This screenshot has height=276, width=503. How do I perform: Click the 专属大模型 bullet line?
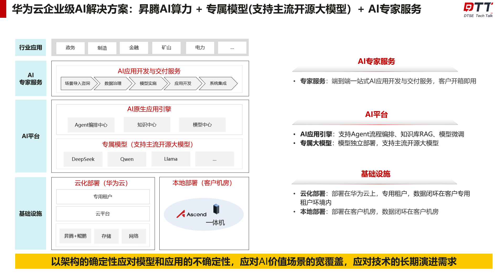(369, 143)
